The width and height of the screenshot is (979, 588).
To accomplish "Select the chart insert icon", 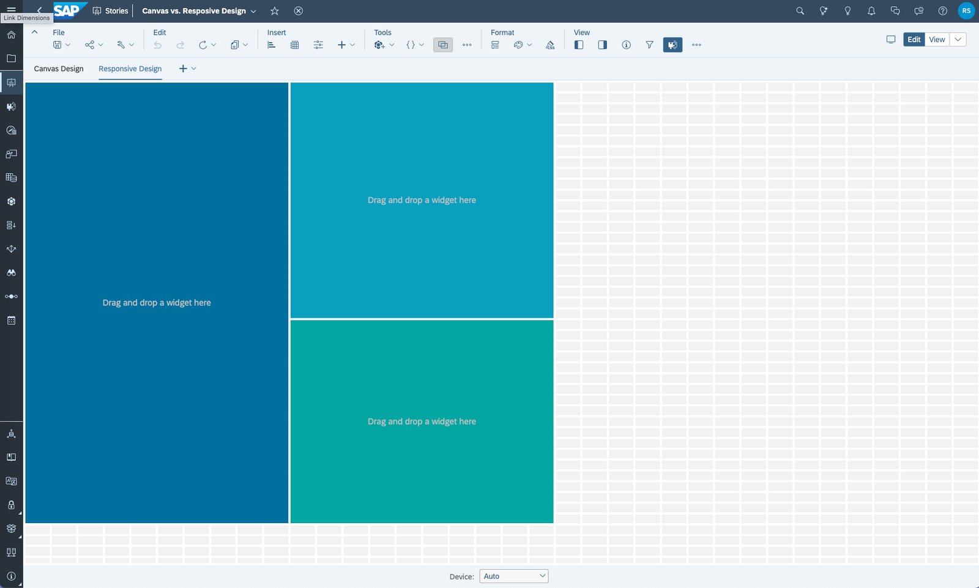I will click(x=271, y=45).
